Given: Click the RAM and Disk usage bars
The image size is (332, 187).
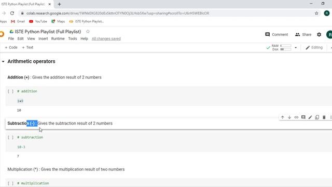Looking at the screenshot, I should pyautogui.click(x=282, y=47).
